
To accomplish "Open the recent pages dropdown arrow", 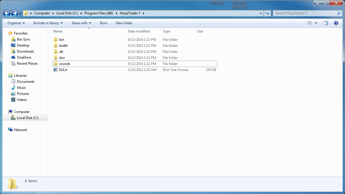I will pyautogui.click(x=21, y=14).
